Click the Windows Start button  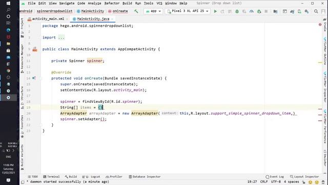8,3
